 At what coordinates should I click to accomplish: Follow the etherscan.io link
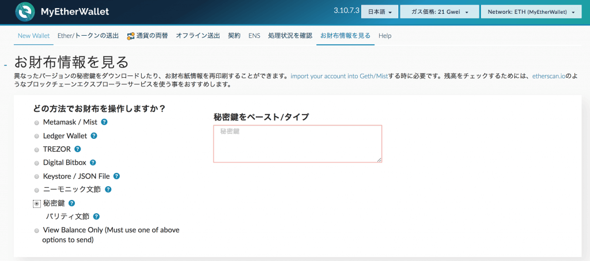coord(549,77)
